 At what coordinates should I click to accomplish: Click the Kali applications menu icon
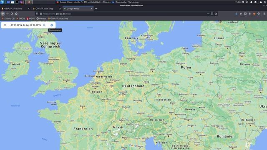tap(2, 2)
